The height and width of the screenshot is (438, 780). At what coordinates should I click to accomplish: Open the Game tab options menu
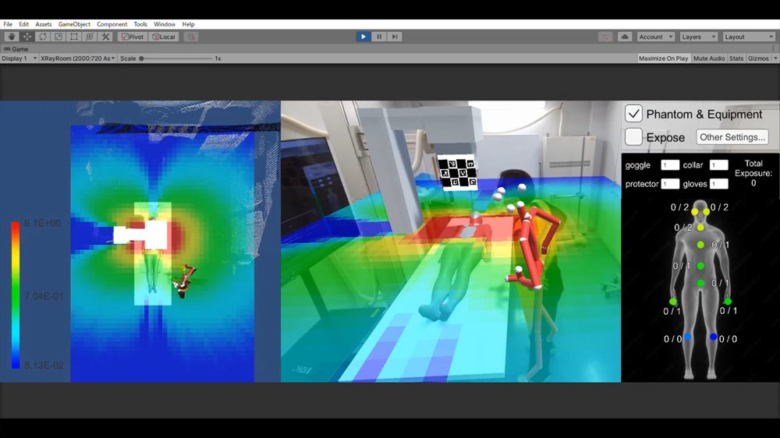(x=773, y=49)
